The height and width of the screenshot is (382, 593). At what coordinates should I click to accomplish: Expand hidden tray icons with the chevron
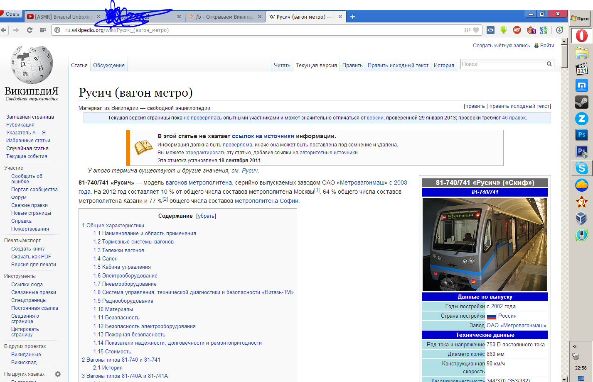pyautogui.click(x=575, y=346)
